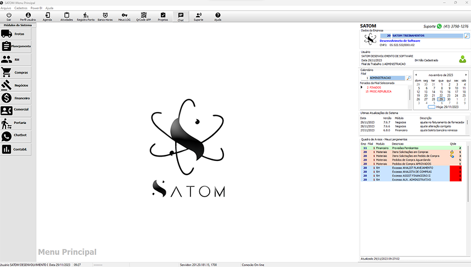Open the Projetos toolbar icon
Screen dimensions: 471x267
(x=162, y=15)
